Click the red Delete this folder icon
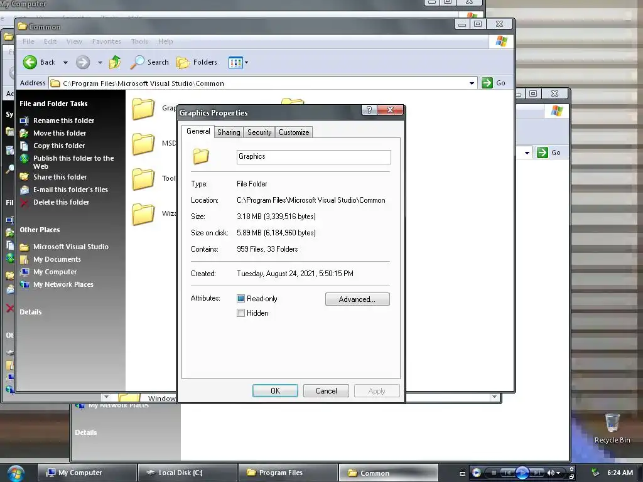The width and height of the screenshot is (643, 482). (24, 203)
